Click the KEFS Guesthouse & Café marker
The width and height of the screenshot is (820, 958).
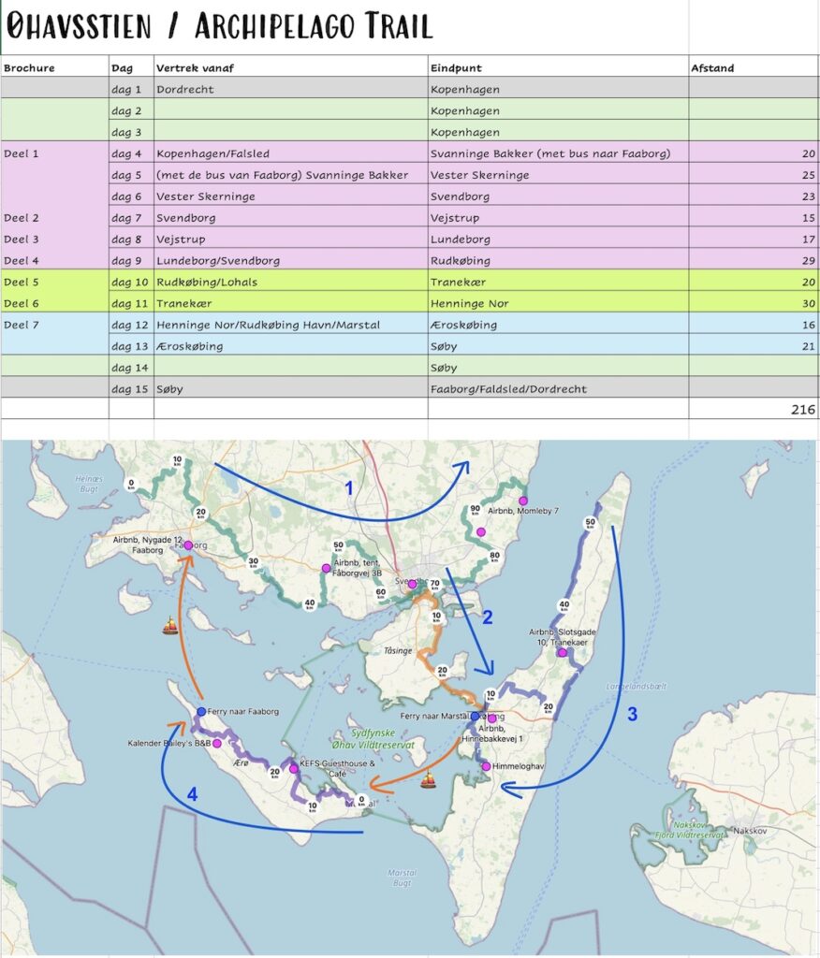294,769
